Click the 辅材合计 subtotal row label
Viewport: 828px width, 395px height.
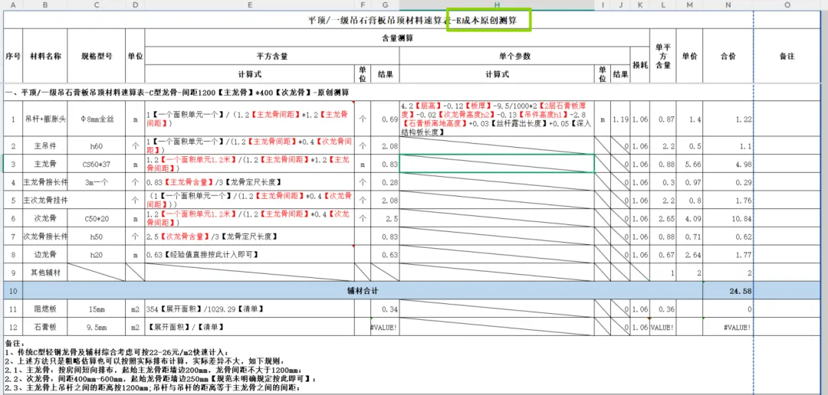click(x=363, y=291)
